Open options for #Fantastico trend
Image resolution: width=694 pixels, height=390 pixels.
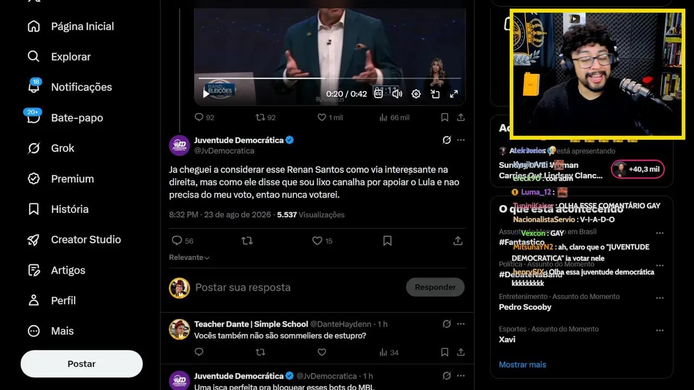coord(660,233)
